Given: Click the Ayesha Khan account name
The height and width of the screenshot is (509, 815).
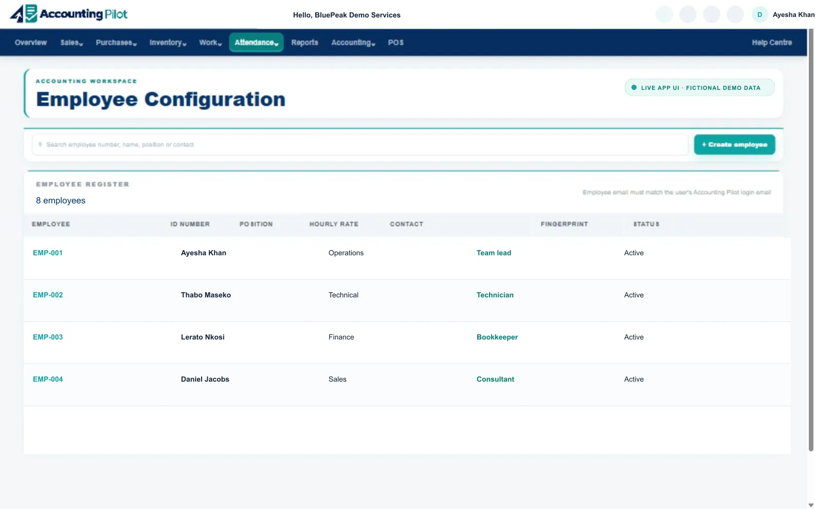Looking at the screenshot, I should point(793,15).
